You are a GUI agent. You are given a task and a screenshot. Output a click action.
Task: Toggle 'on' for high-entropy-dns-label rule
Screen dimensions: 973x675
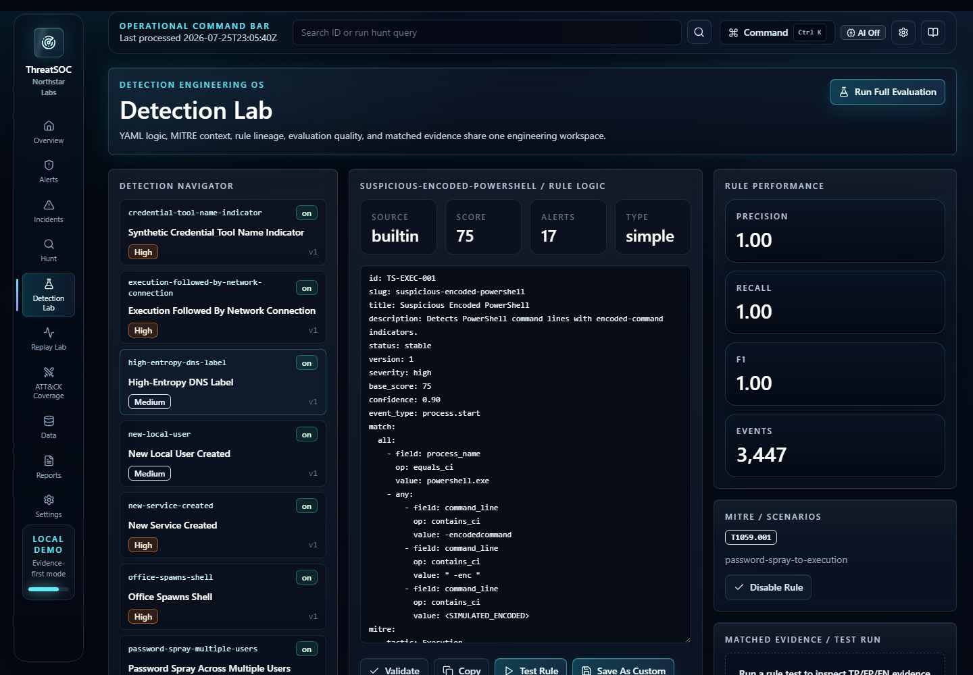[307, 362]
